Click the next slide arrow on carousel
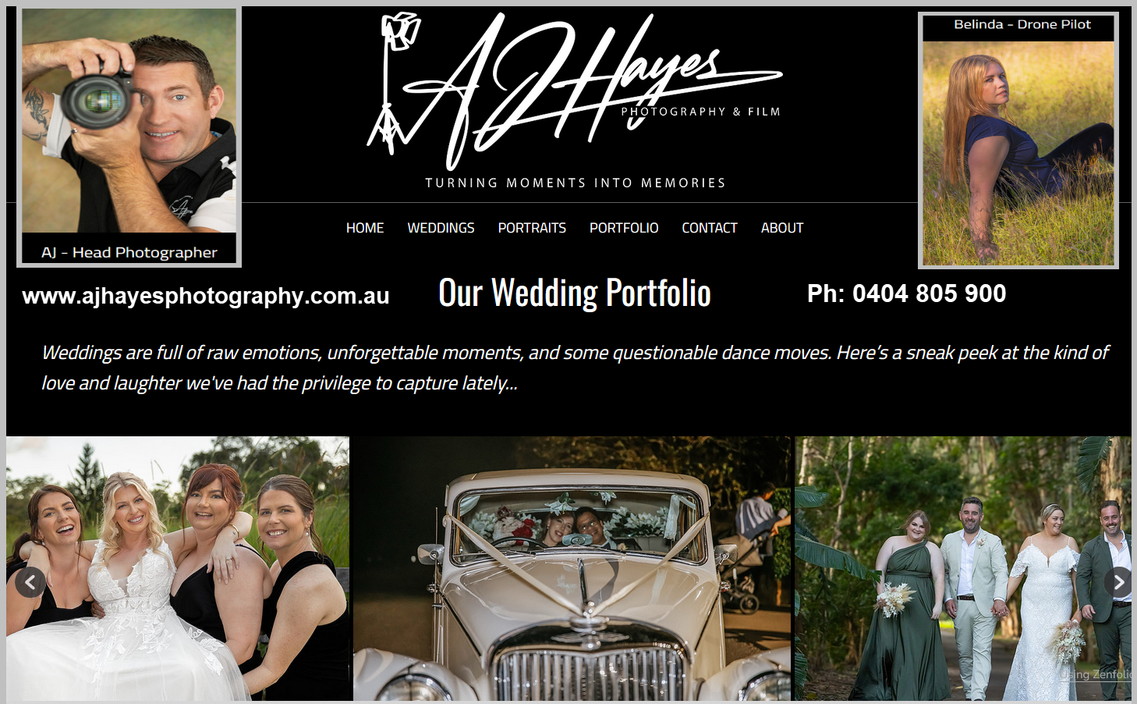The height and width of the screenshot is (704, 1137). point(1118,582)
